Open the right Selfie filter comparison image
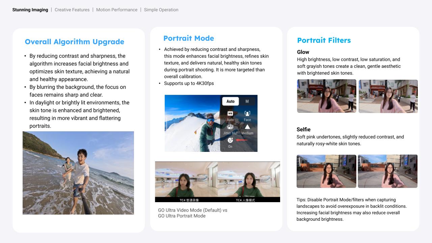This screenshot has width=432, height=243. pyautogui.click(x=387, y=171)
